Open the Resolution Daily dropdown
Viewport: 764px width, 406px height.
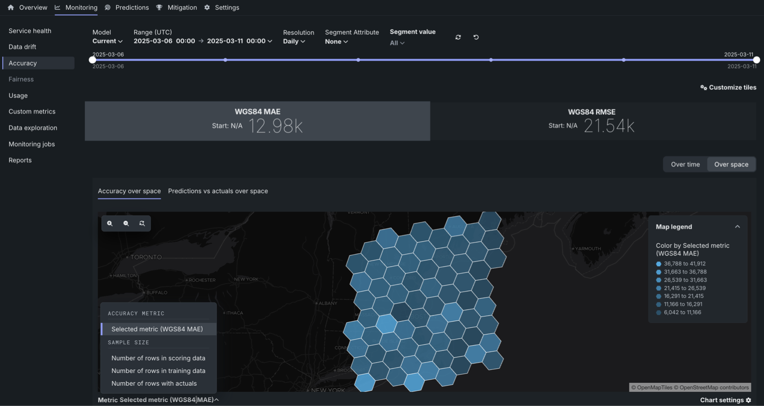tap(294, 41)
